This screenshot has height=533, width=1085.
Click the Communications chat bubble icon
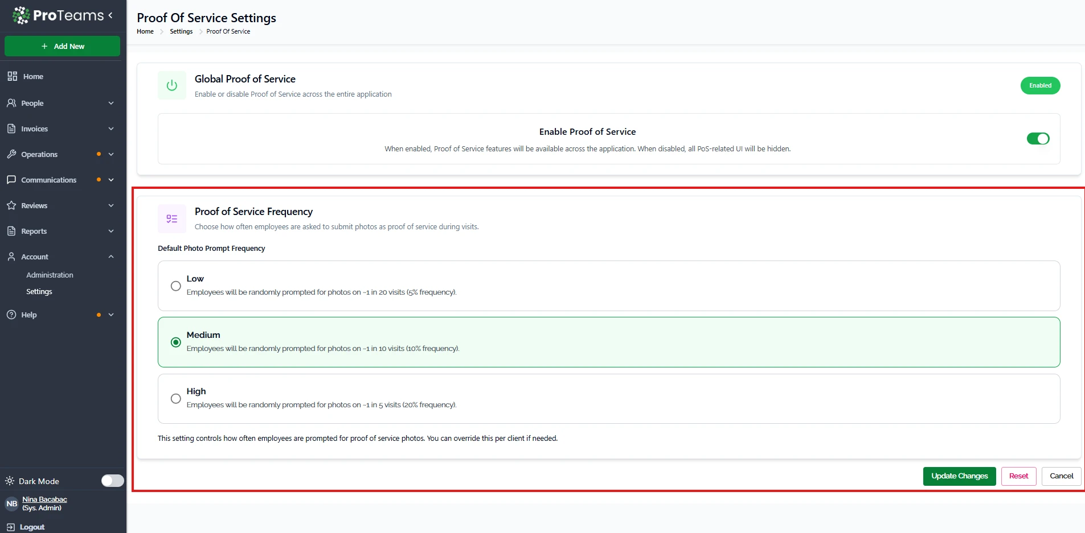click(x=11, y=180)
